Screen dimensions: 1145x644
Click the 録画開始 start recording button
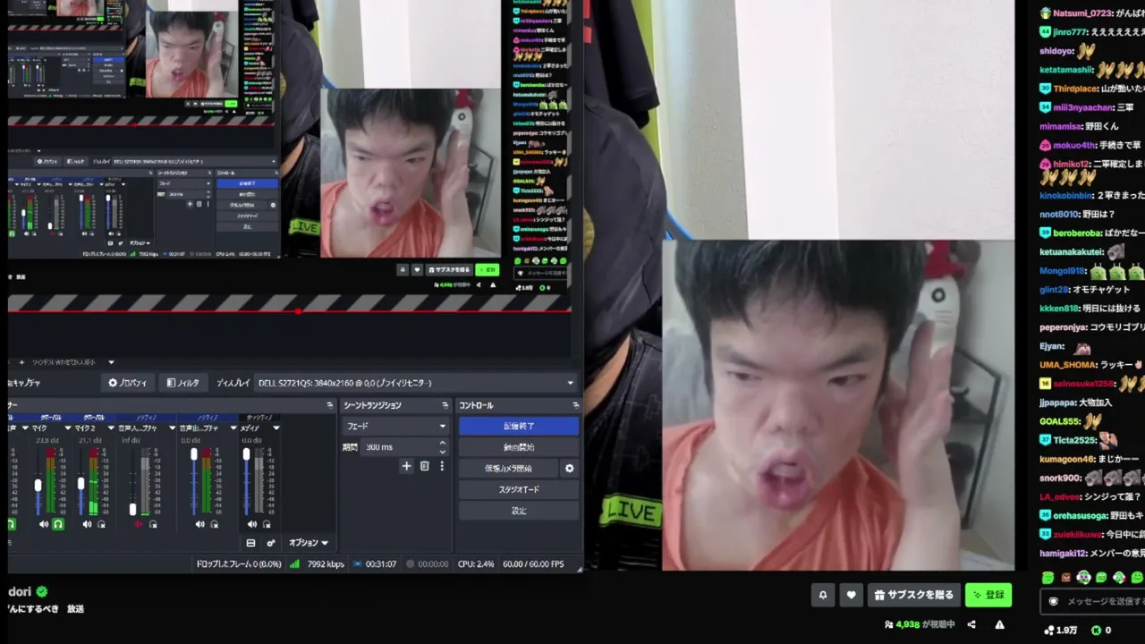tap(519, 447)
